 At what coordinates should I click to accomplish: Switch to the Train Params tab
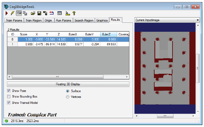[14, 21]
